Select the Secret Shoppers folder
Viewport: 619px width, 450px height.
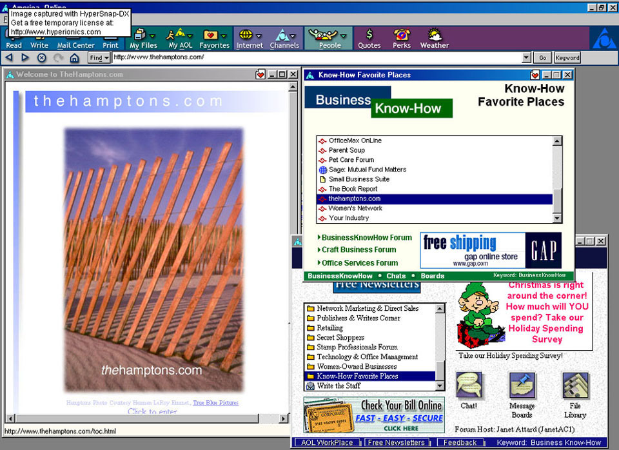(340, 337)
